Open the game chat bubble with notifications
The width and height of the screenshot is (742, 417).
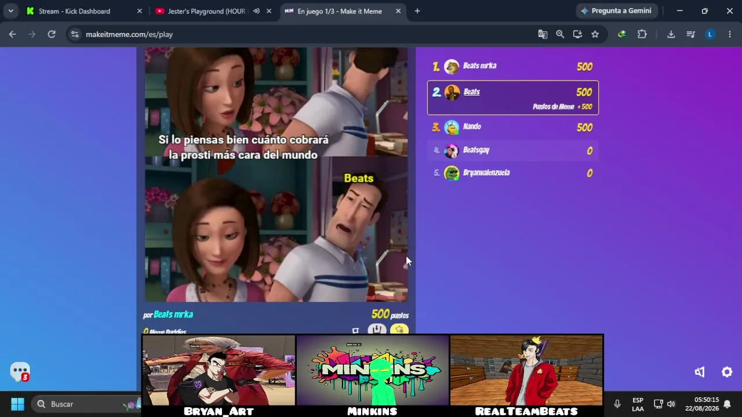pos(20,371)
